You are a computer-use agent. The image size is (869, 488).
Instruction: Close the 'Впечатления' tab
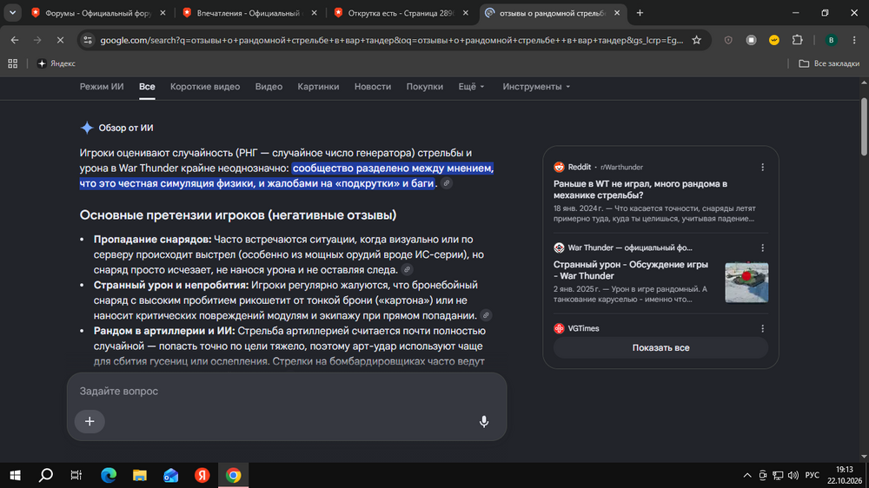coord(314,13)
